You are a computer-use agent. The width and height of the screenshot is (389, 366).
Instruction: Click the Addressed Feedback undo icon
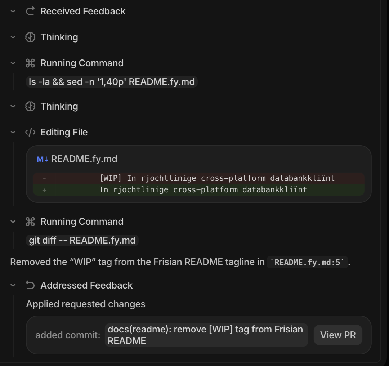coord(30,285)
